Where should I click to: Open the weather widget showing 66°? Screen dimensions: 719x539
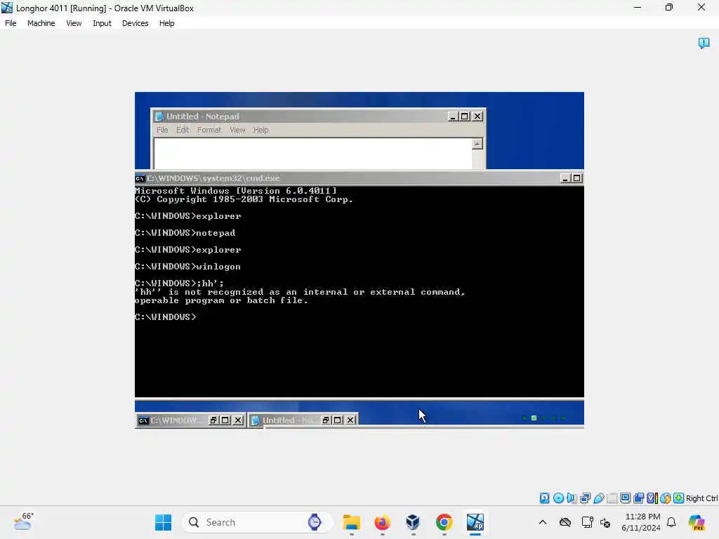[x=24, y=521]
